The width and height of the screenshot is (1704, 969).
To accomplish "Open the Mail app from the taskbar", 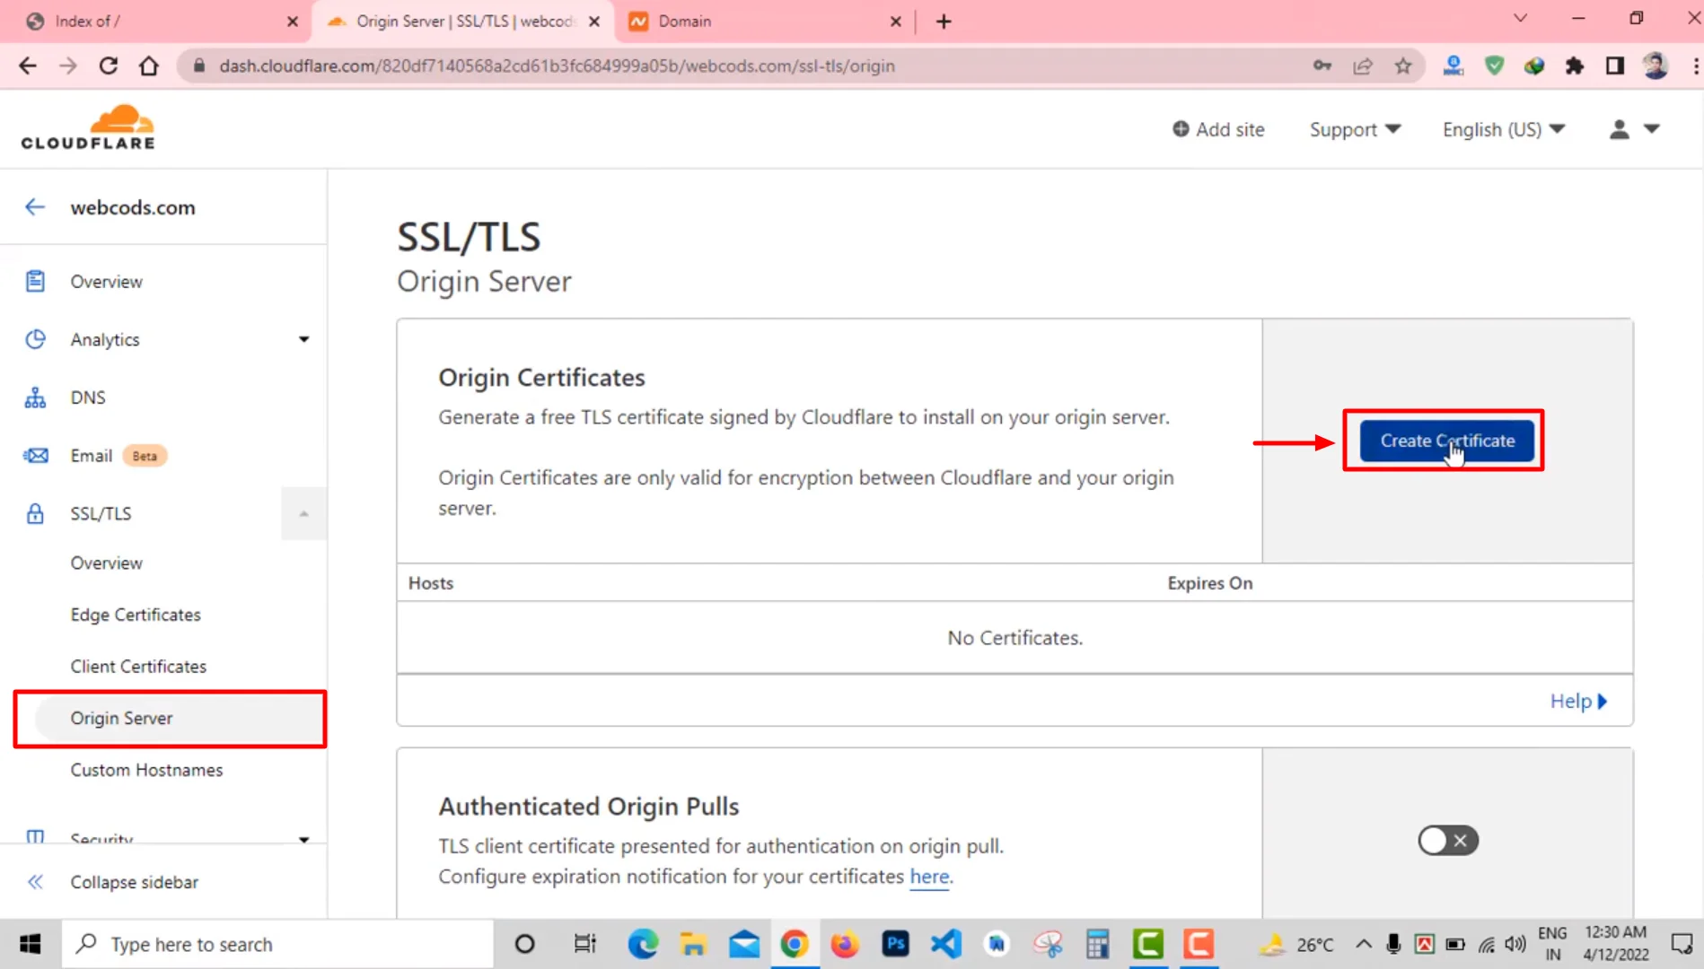I will tap(743, 944).
